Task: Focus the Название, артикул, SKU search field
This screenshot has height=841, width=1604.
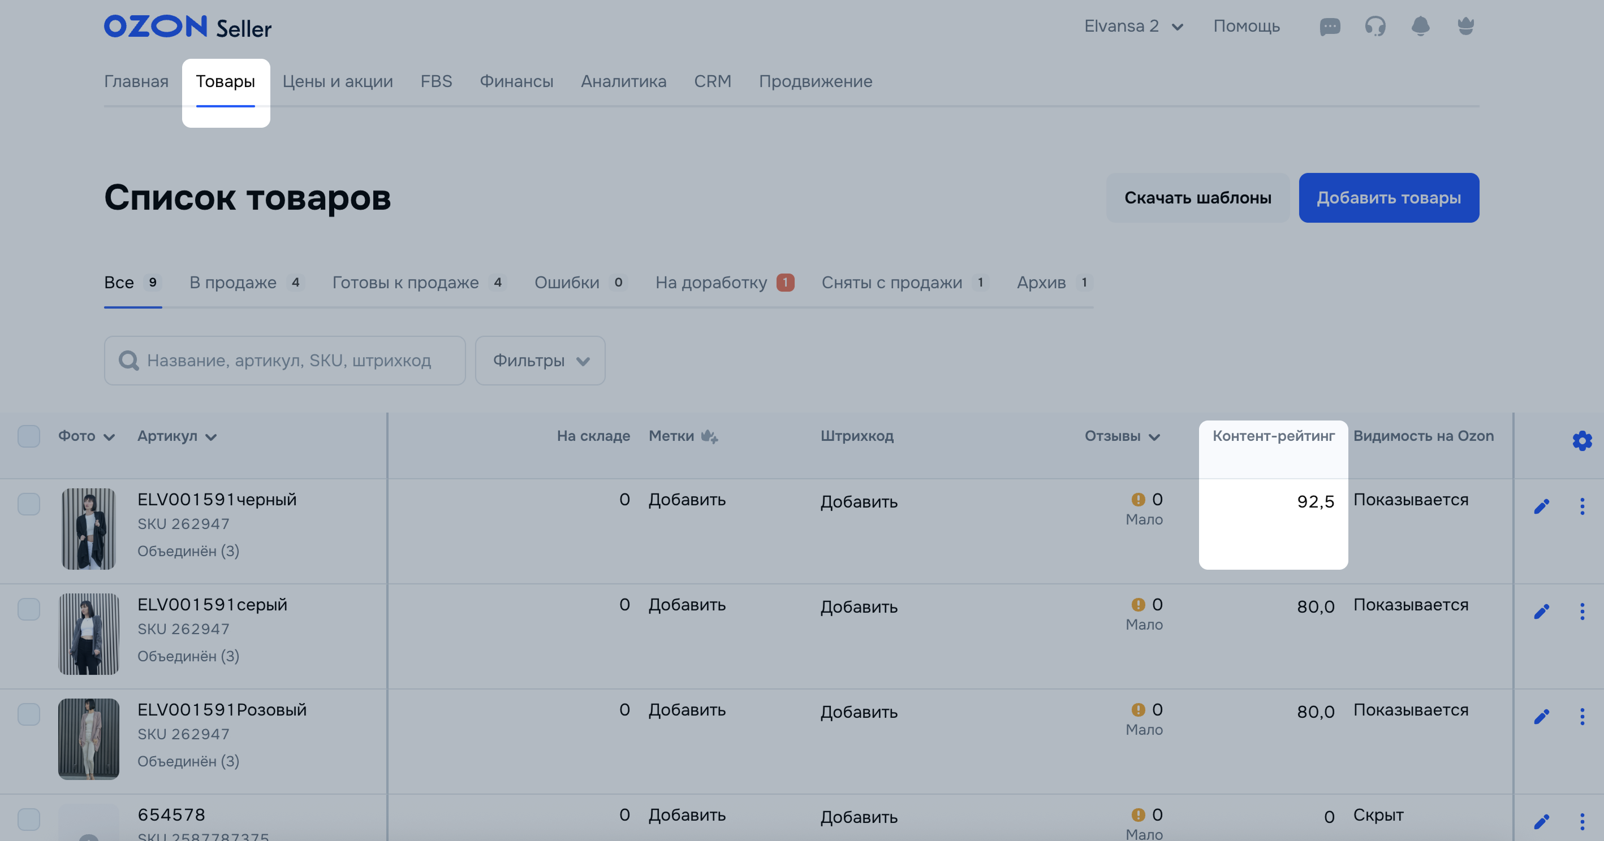Action: (x=284, y=360)
